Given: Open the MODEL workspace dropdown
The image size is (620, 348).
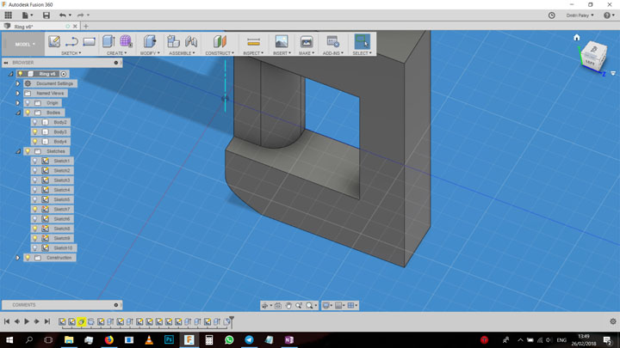Looking at the screenshot, I should coord(25,44).
